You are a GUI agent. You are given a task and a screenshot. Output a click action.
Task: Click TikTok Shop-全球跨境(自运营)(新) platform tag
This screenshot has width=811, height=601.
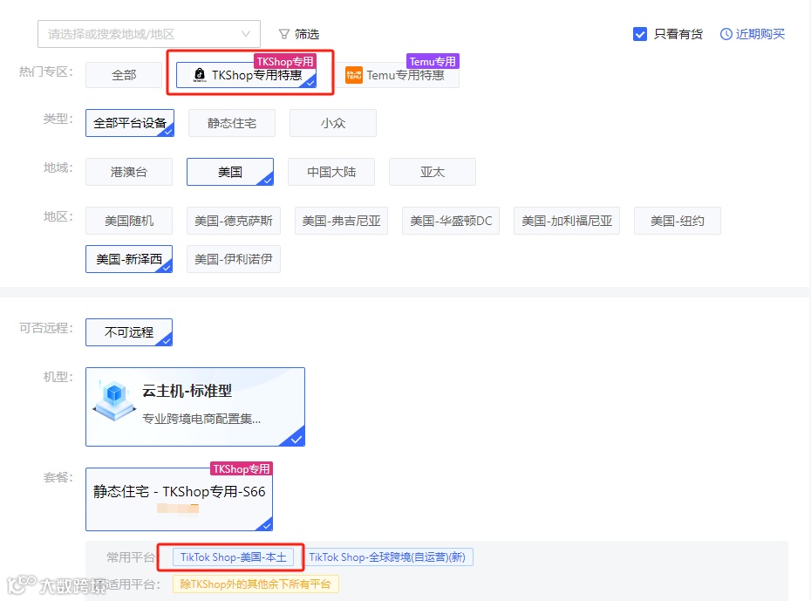click(x=387, y=557)
